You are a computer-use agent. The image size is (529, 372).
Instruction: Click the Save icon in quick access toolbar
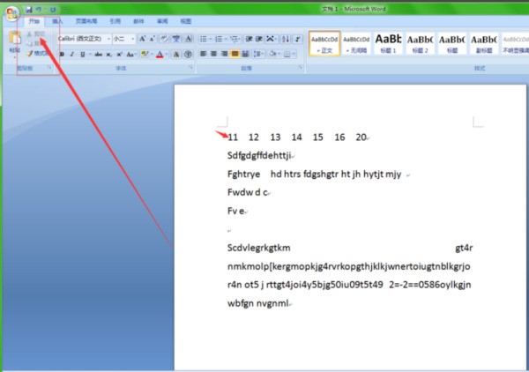click(x=29, y=7)
